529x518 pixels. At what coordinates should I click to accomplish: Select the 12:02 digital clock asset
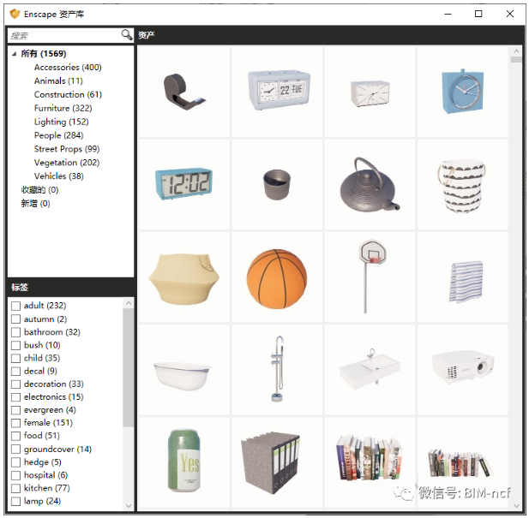point(184,185)
